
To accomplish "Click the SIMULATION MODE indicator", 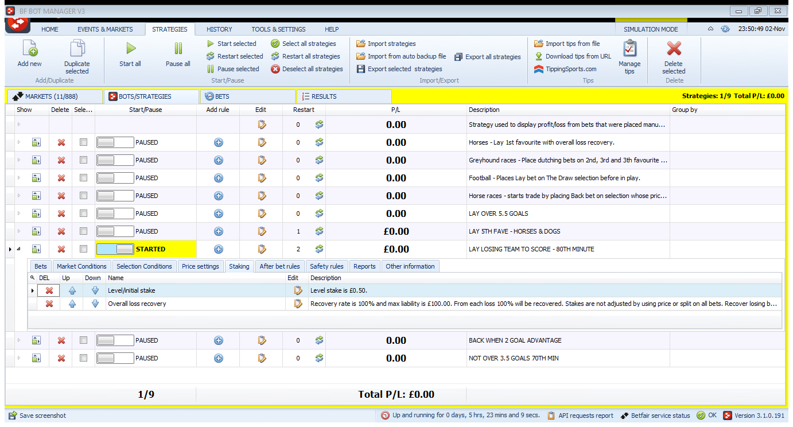I will click(x=651, y=29).
